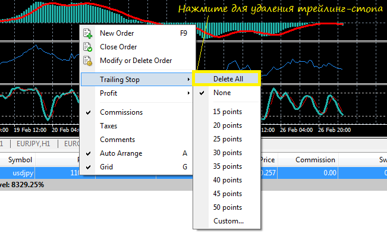The image size is (387, 249).
Task: Select None trailing stop option
Action: click(226, 93)
